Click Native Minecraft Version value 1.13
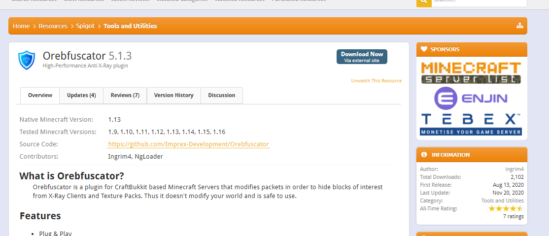This screenshot has height=236, width=549. click(x=114, y=120)
